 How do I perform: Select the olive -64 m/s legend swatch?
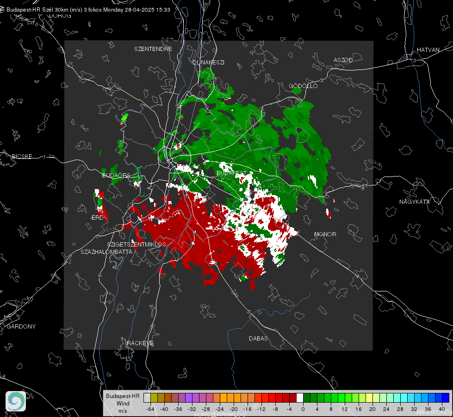[154, 398]
